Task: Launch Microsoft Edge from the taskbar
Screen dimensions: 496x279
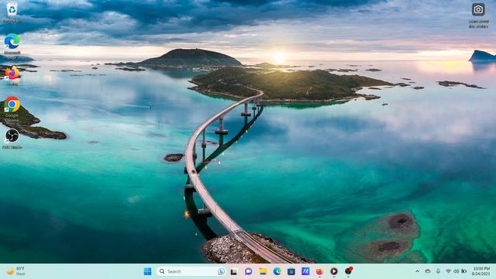Action: pos(277,271)
